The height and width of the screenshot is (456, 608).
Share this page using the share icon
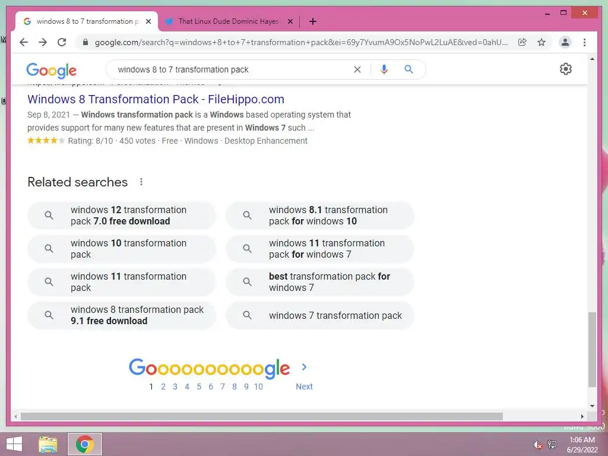[x=522, y=42]
